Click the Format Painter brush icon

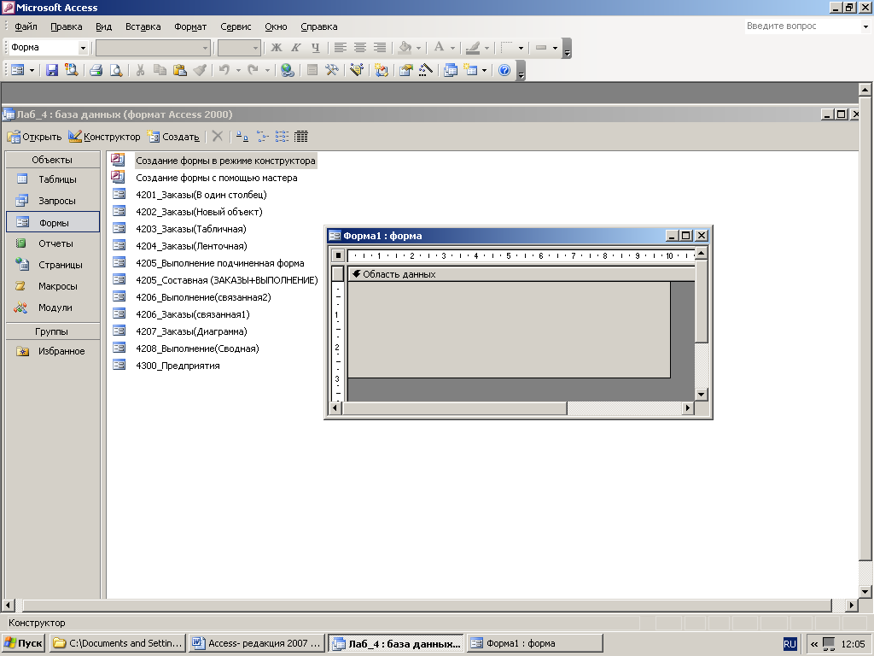point(200,70)
